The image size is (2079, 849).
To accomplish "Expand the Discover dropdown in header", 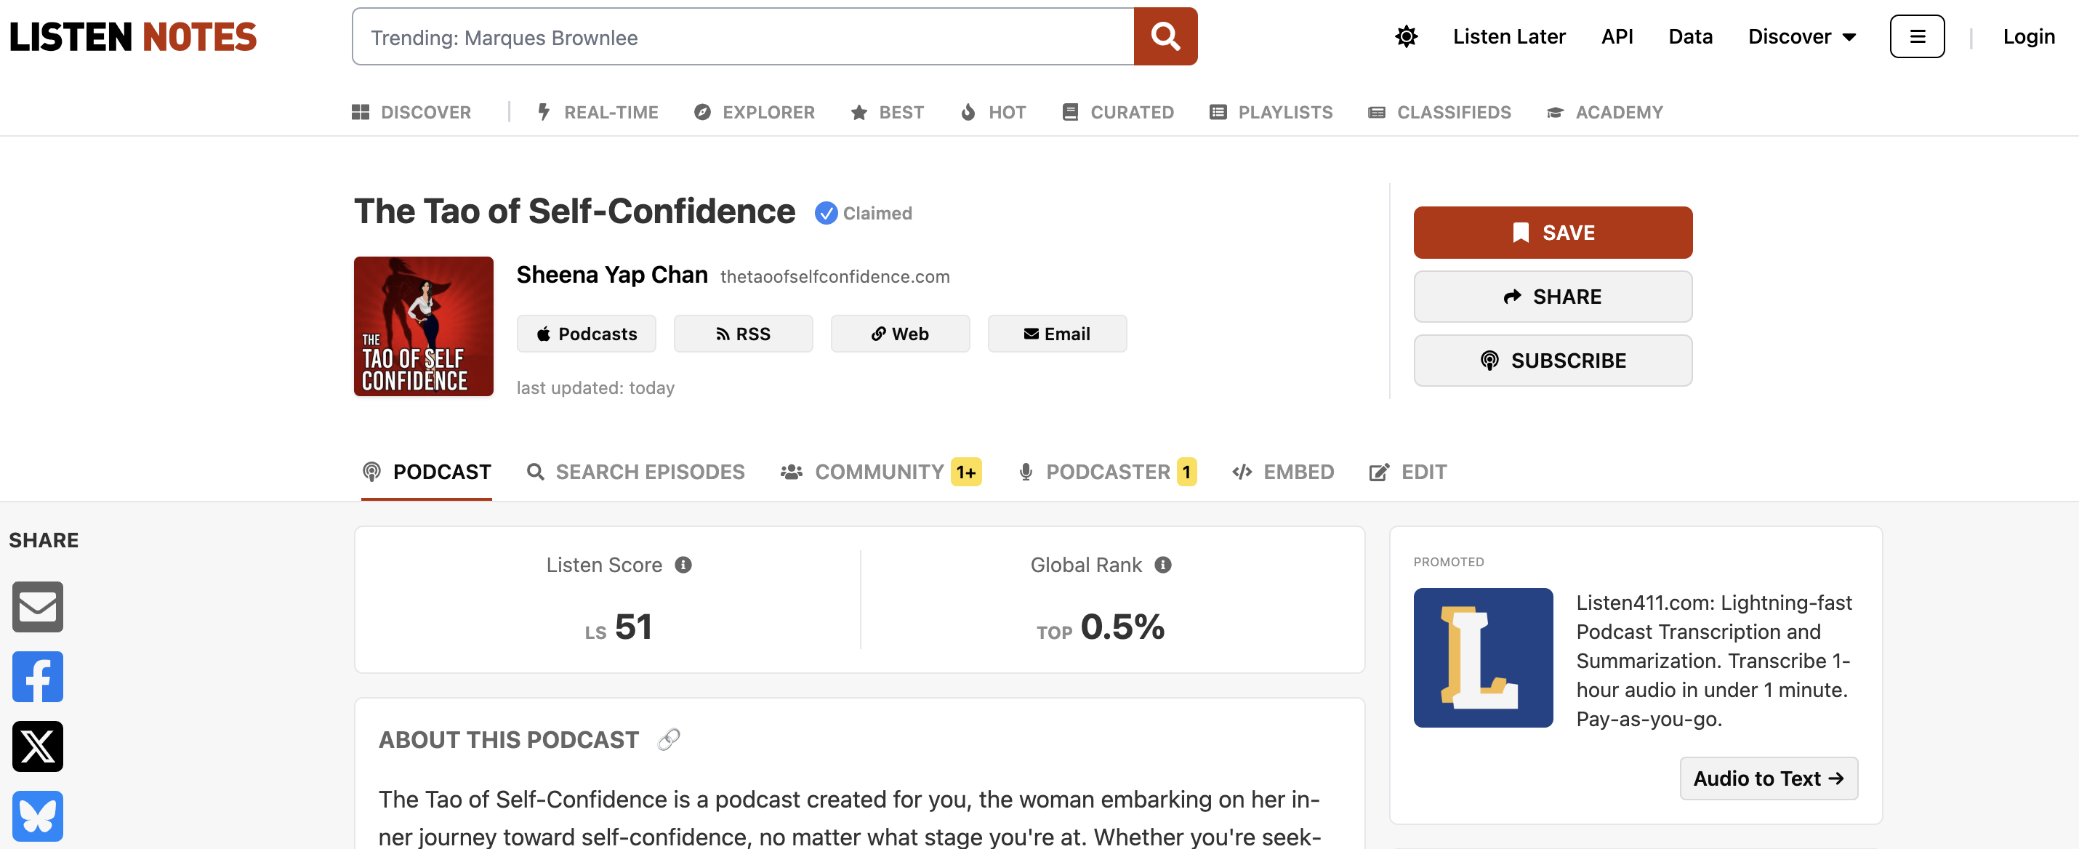I will tap(1801, 36).
